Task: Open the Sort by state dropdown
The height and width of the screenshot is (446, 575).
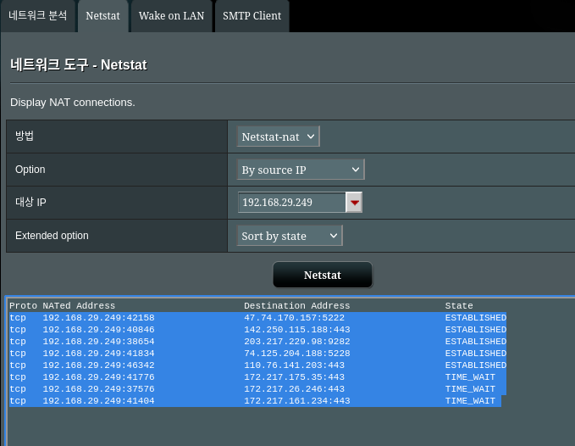Action: 290,236
